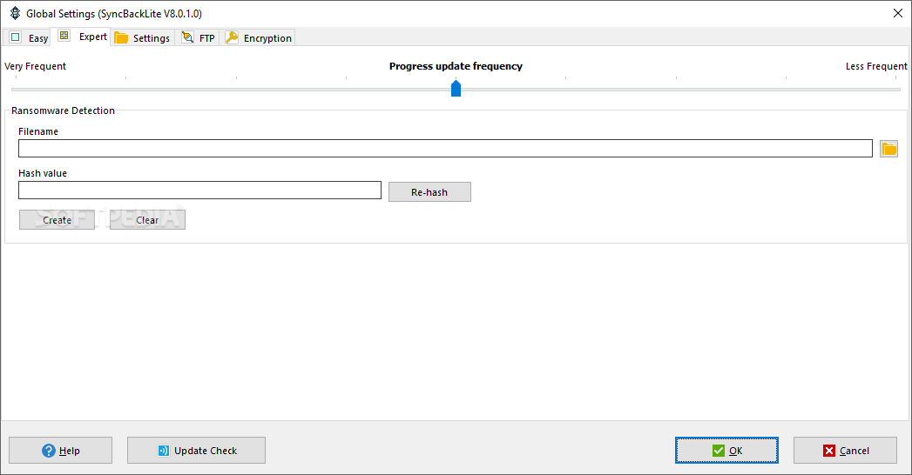
Task: Click the Create button
Action: [x=57, y=220]
